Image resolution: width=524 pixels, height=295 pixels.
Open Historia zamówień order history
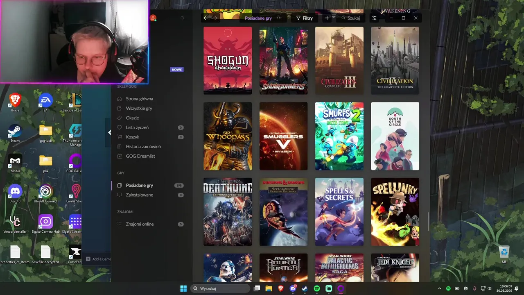143,147
